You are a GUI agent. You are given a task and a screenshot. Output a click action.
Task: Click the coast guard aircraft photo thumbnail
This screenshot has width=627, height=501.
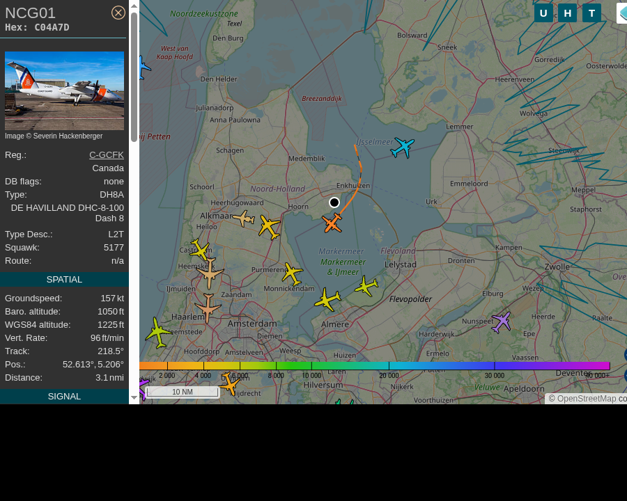tap(64, 90)
